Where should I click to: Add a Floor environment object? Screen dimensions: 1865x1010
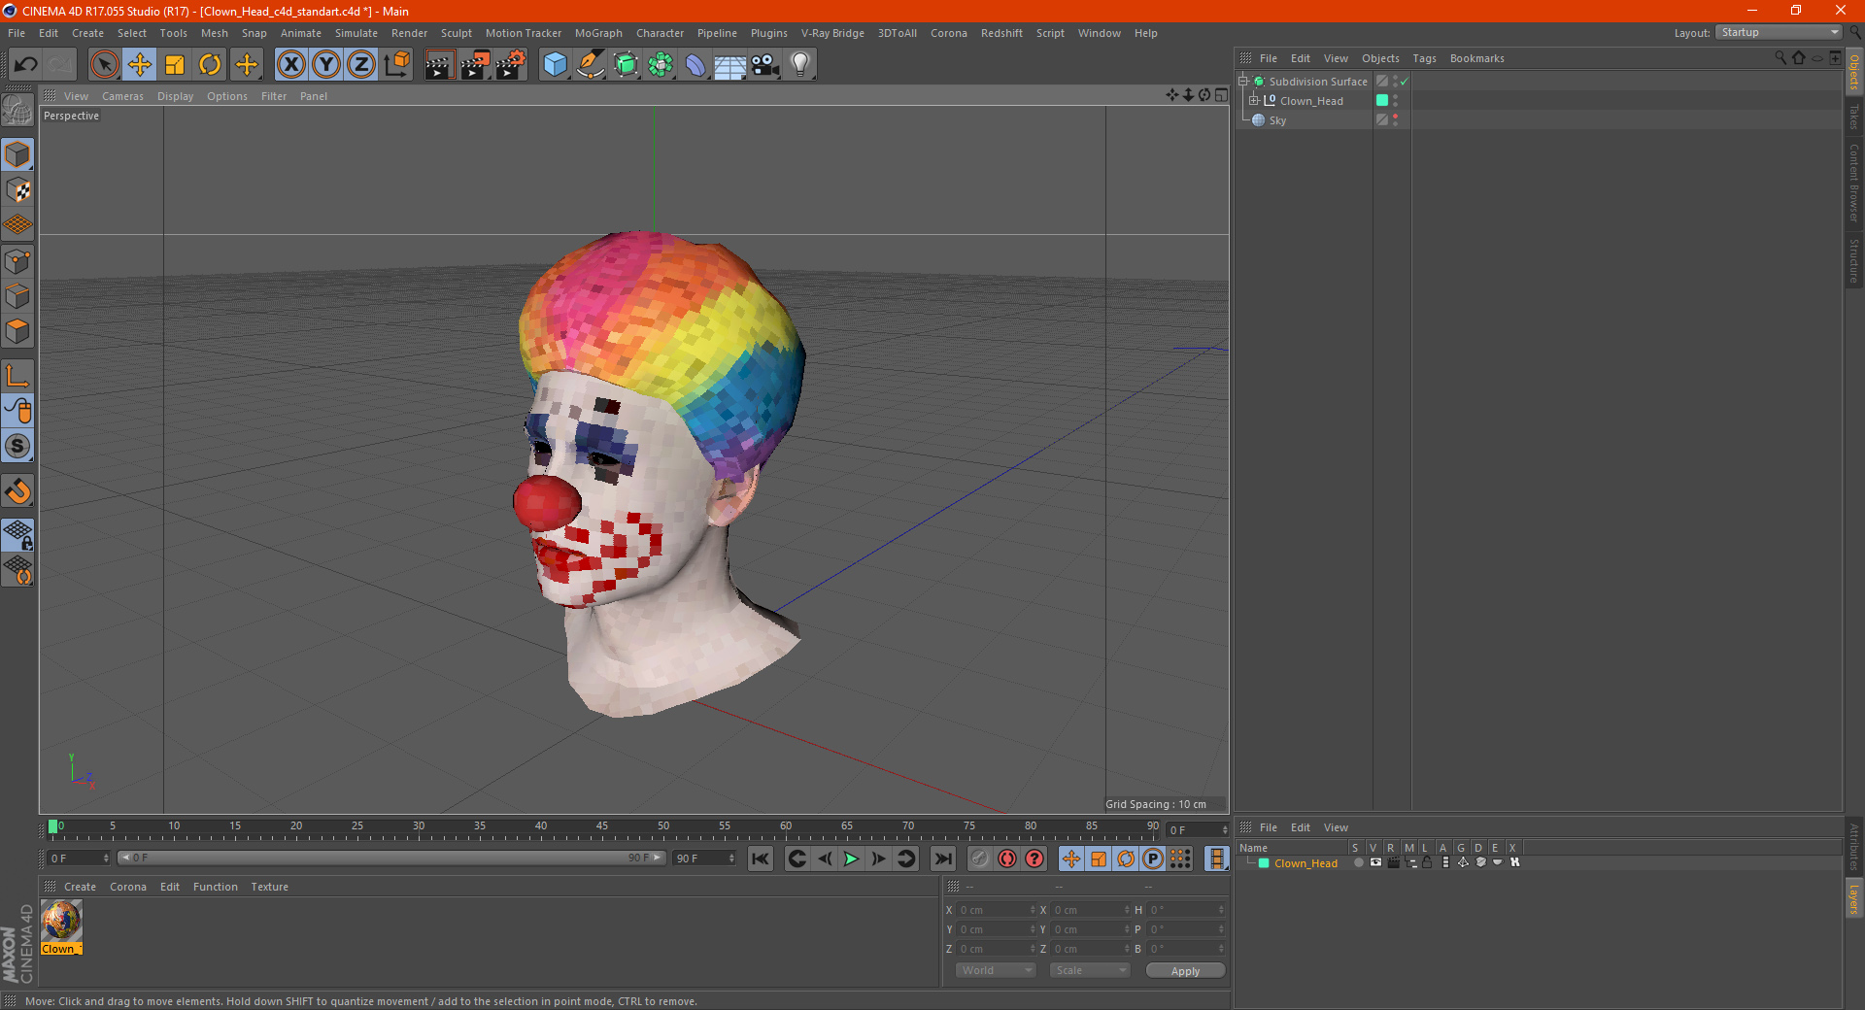click(730, 65)
